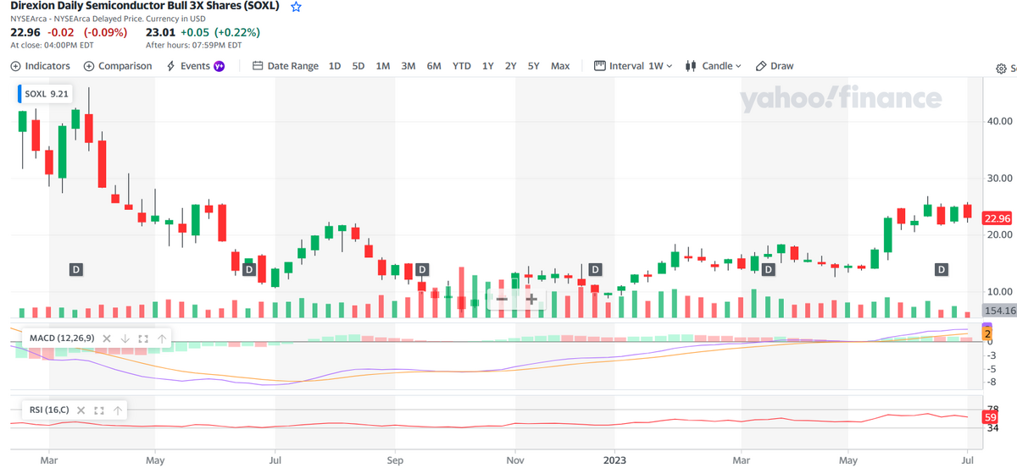Screen dimensions: 1017x468
Task: Move RSI panel up with arrow
Action: (117, 410)
